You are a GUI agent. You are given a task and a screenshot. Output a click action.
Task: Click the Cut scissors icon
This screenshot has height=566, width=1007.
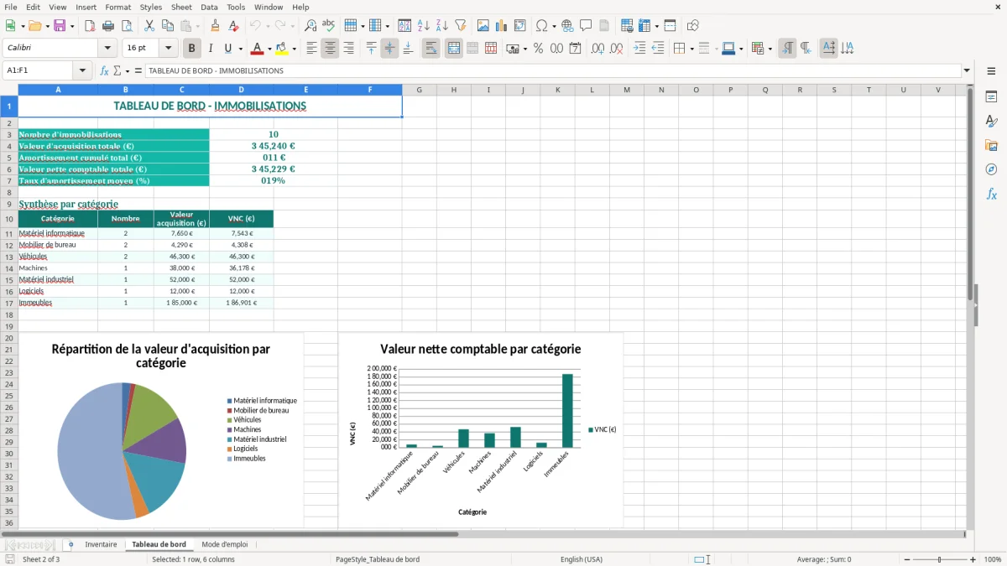pyautogui.click(x=149, y=26)
